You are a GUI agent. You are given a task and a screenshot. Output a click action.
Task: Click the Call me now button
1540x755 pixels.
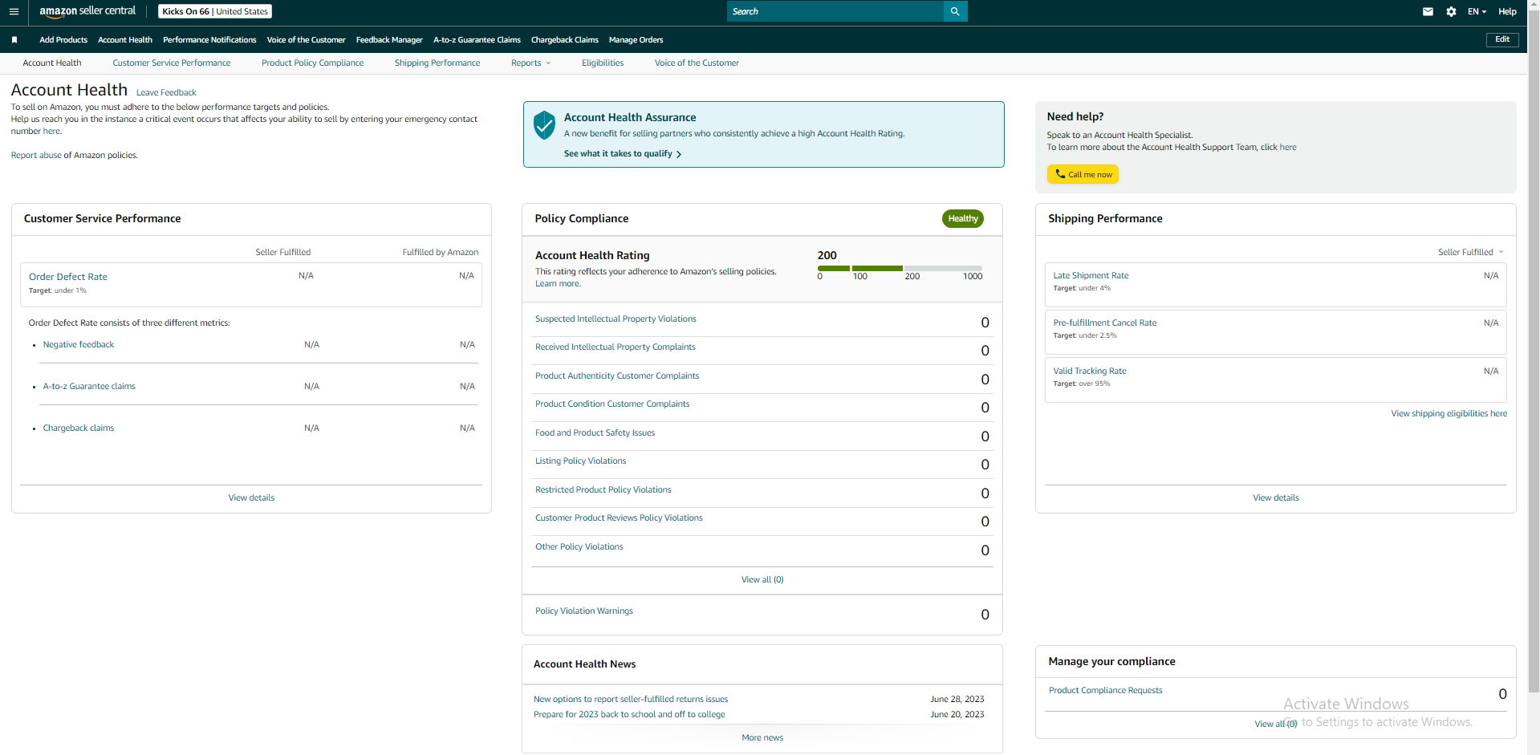[1083, 174]
